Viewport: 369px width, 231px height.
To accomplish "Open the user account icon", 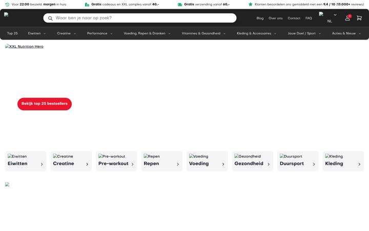I will click(347, 18).
